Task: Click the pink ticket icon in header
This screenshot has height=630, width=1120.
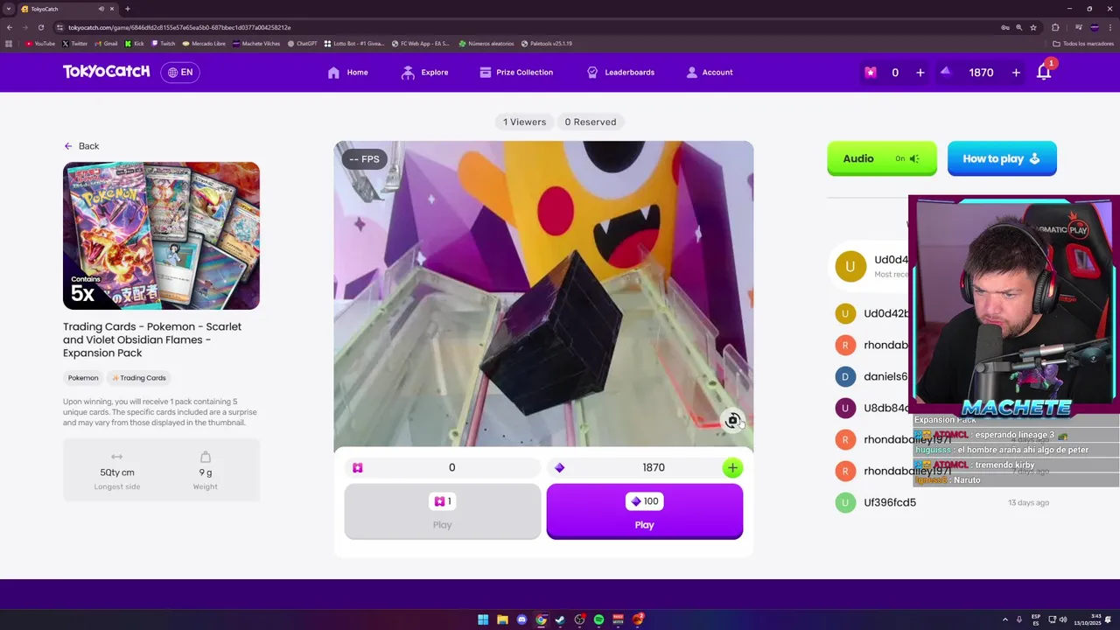Action: click(x=870, y=73)
